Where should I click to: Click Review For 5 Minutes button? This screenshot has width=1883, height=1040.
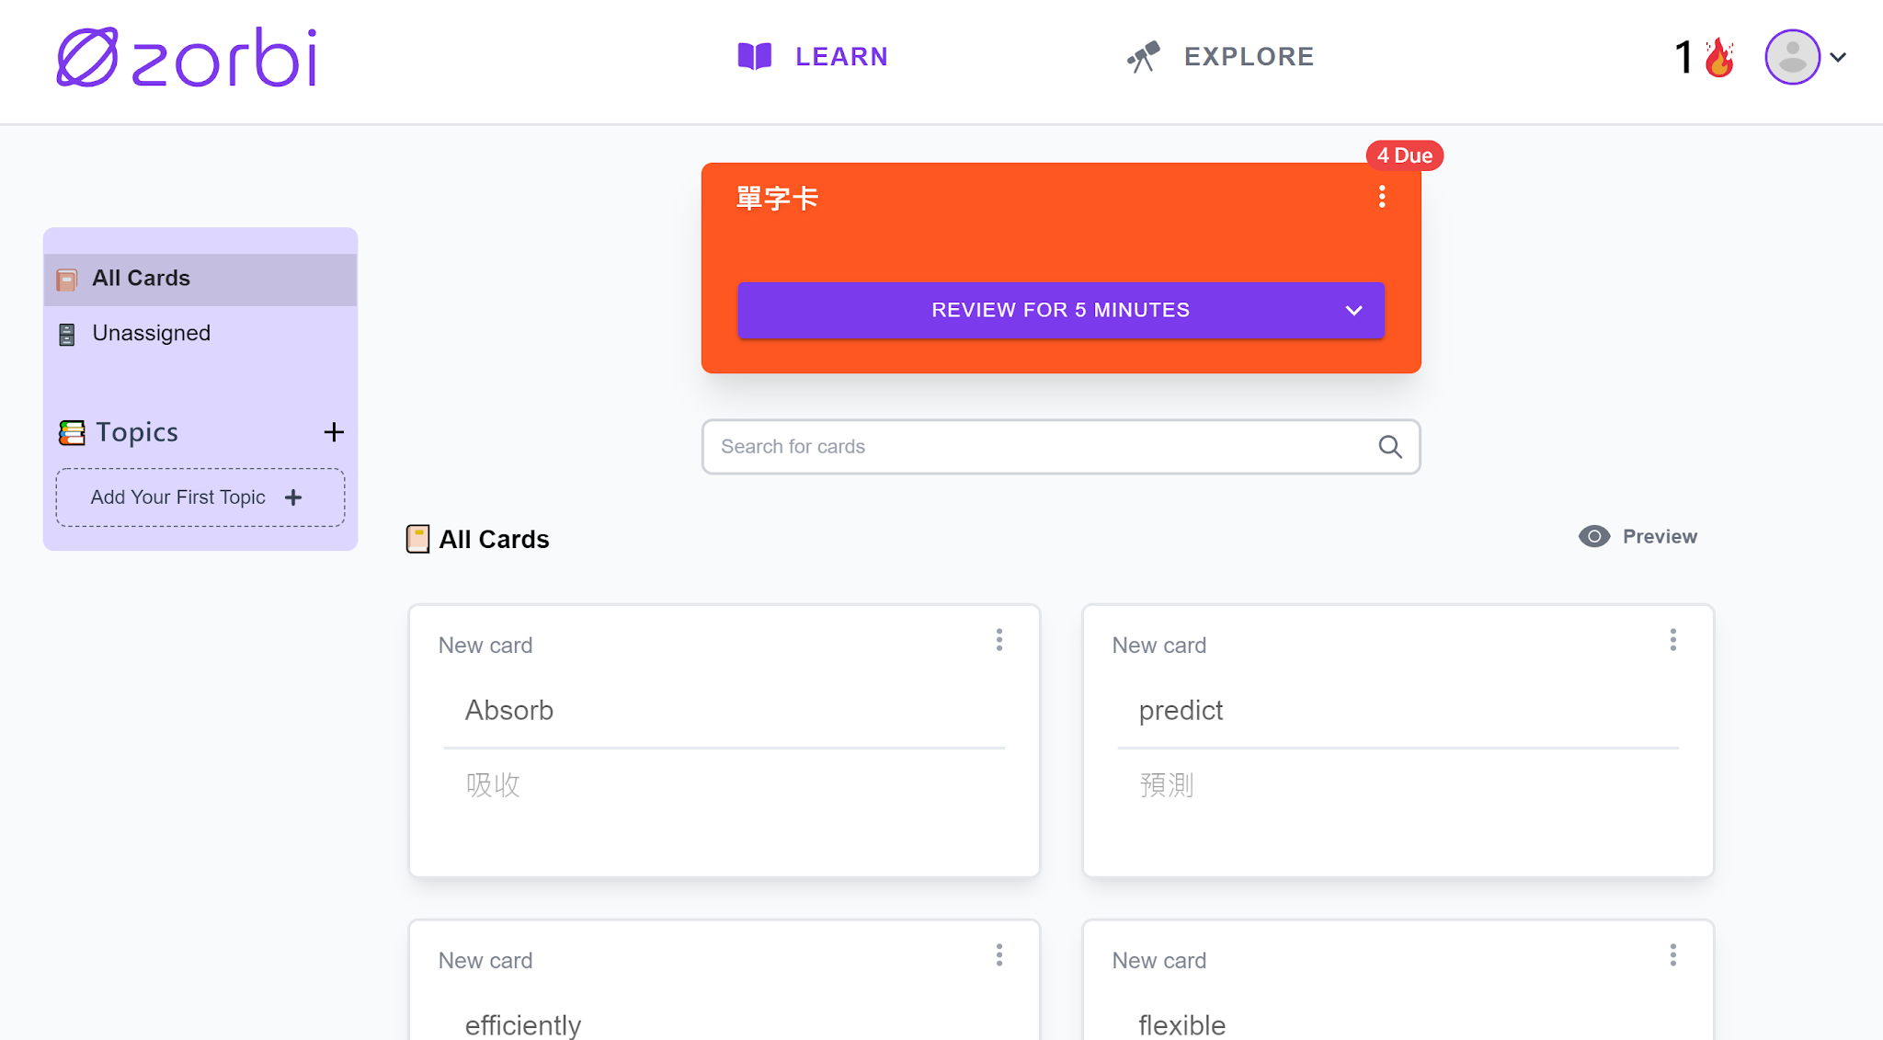click(x=1060, y=310)
